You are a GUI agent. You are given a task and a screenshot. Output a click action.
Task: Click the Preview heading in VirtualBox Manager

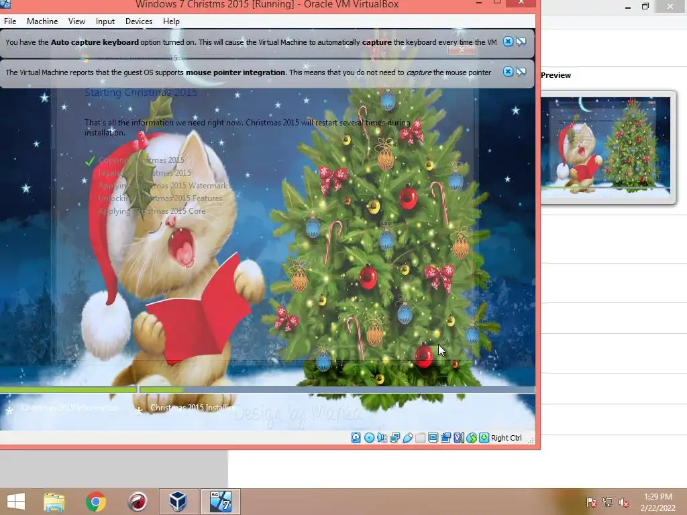[x=556, y=75]
